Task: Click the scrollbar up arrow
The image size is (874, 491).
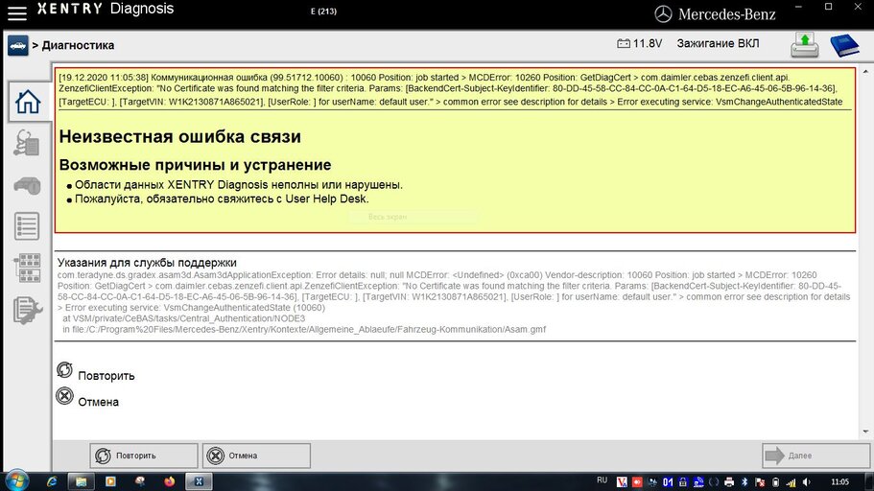Action: click(x=865, y=71)
